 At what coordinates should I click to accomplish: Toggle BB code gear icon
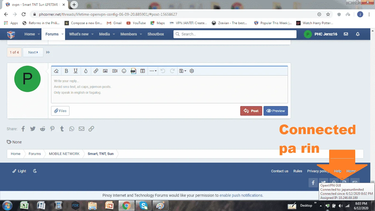point(192,71)
